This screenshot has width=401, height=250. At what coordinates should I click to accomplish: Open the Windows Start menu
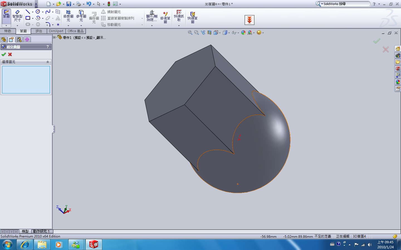tap(8, 244)
